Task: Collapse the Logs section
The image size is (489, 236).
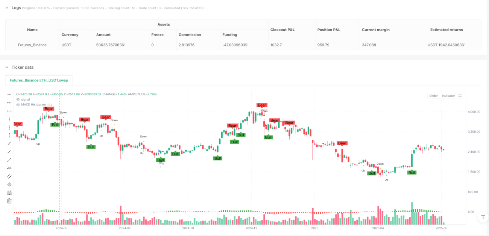Action: [x=6, y=8]
